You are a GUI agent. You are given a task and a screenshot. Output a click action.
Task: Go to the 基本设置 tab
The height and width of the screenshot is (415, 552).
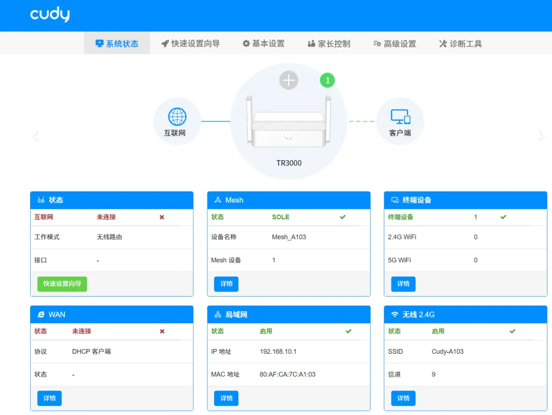[x=263, y=43]
